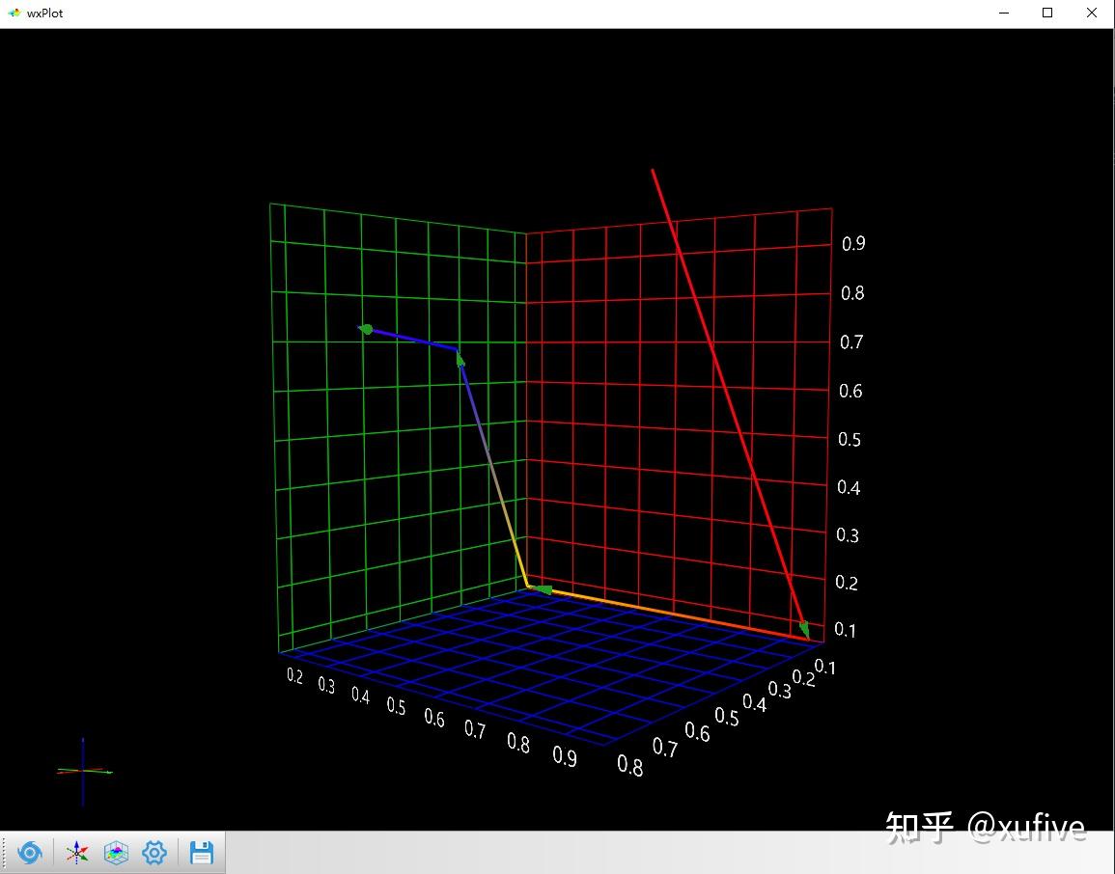The image size is (1115, 874).
Task: Close the wxPlot window
Action: point(1092,13)
